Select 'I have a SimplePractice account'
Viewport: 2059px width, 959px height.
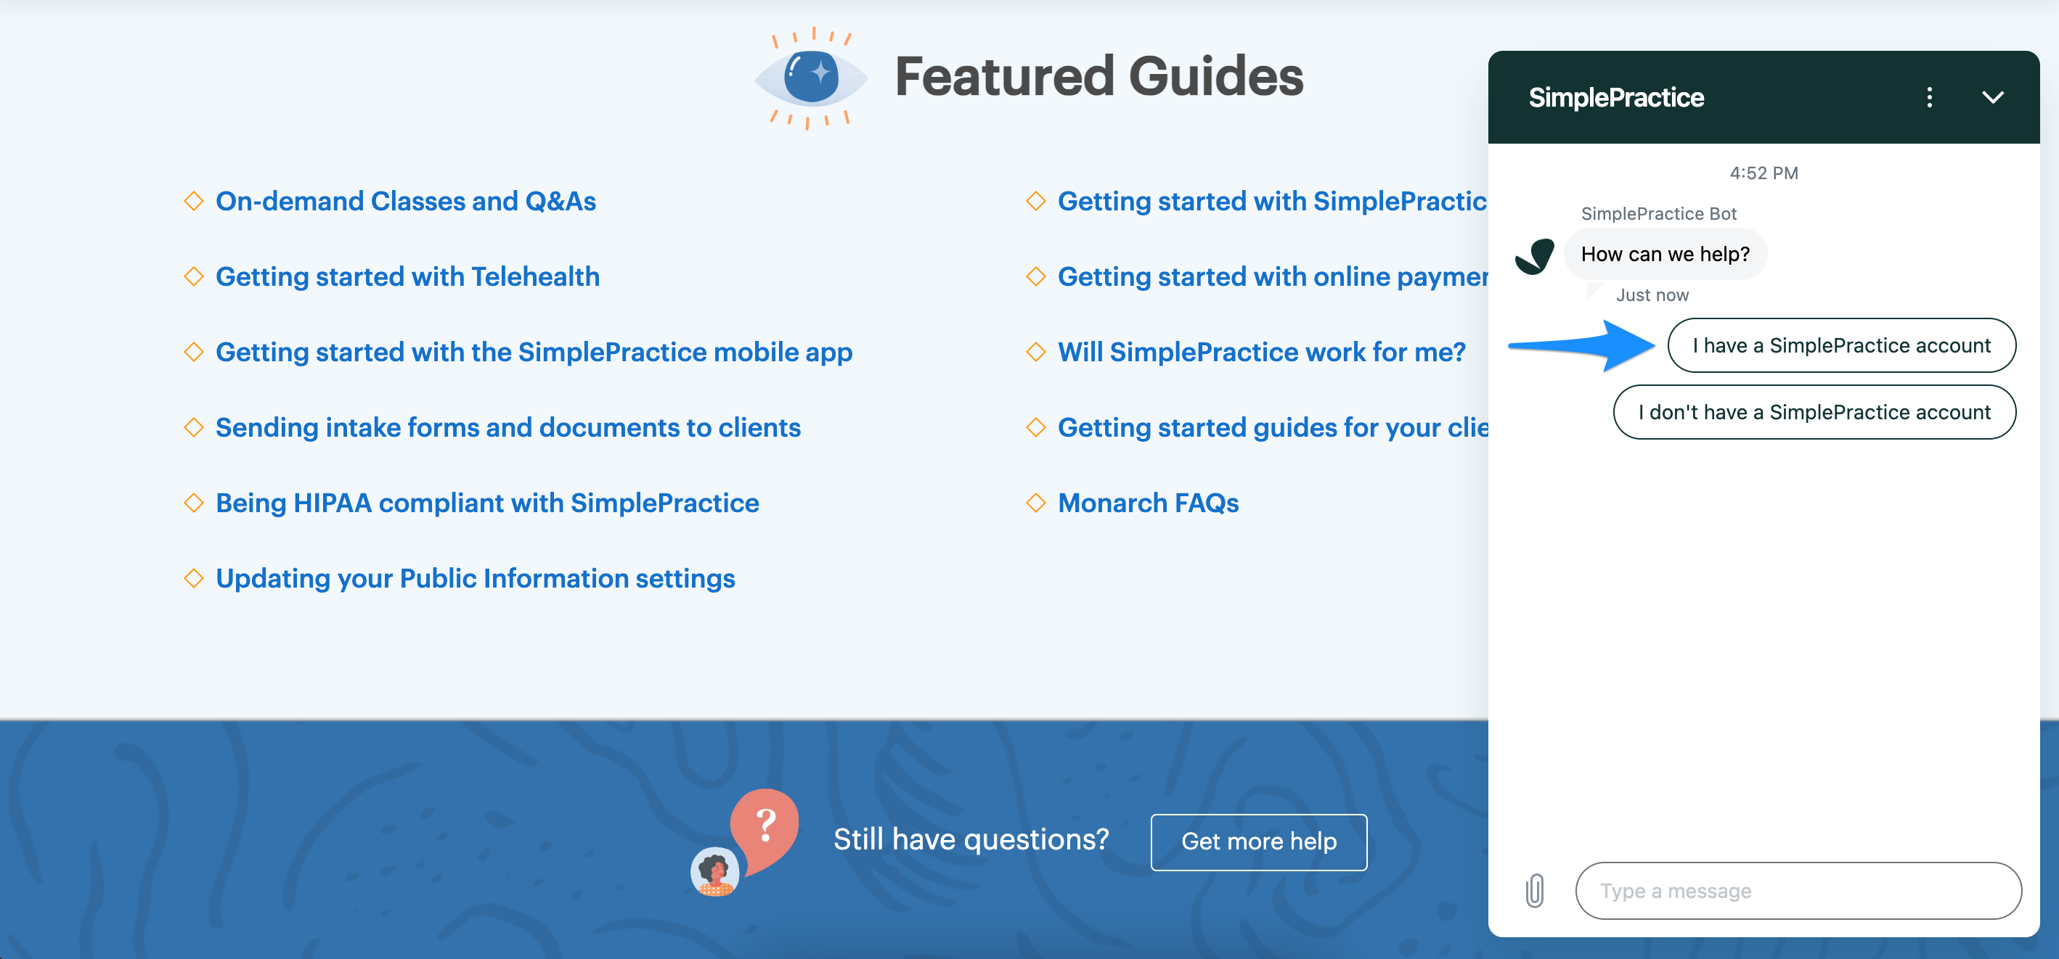coord(1842,345)
